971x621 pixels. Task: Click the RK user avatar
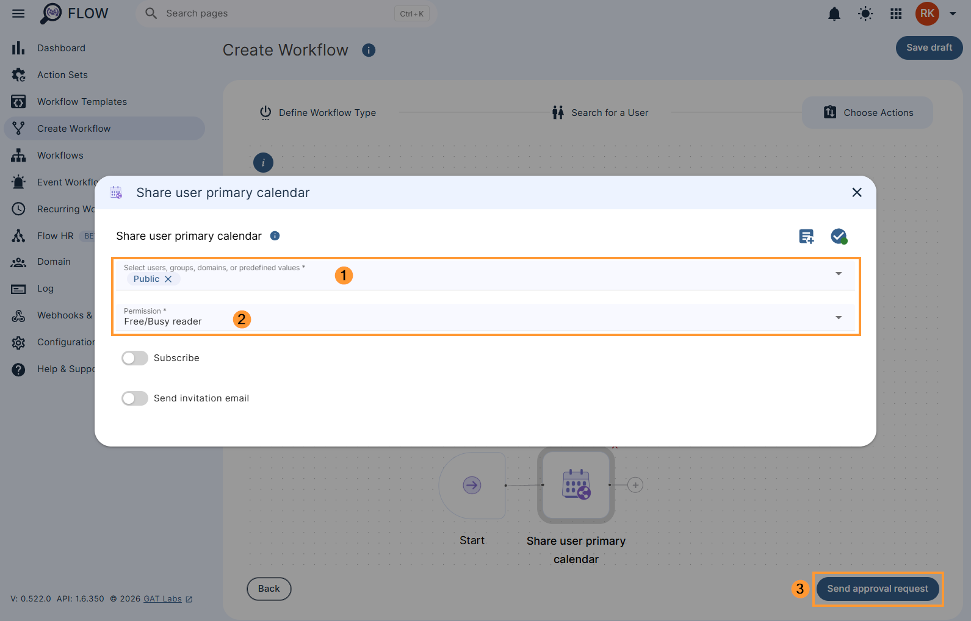[x=927, y=13]
